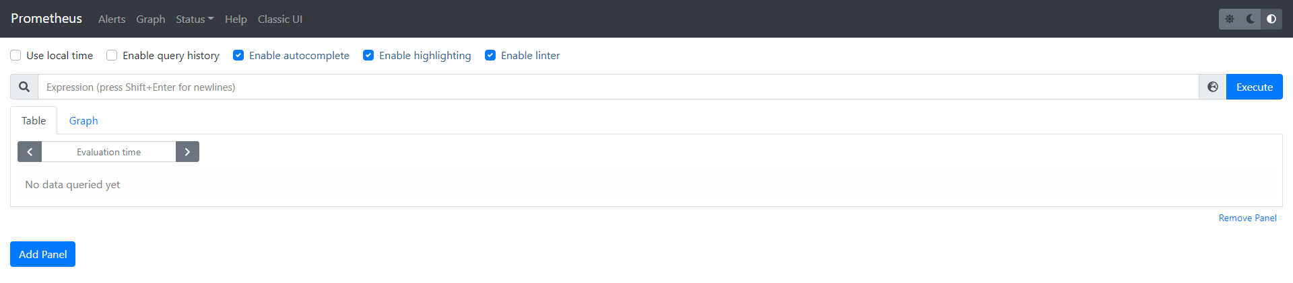Go to previous evaluation time

pos(30,152)
